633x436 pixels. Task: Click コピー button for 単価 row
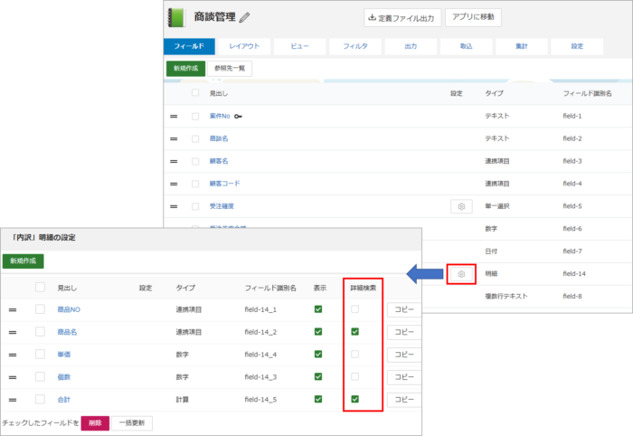click(x=404, y=355)
